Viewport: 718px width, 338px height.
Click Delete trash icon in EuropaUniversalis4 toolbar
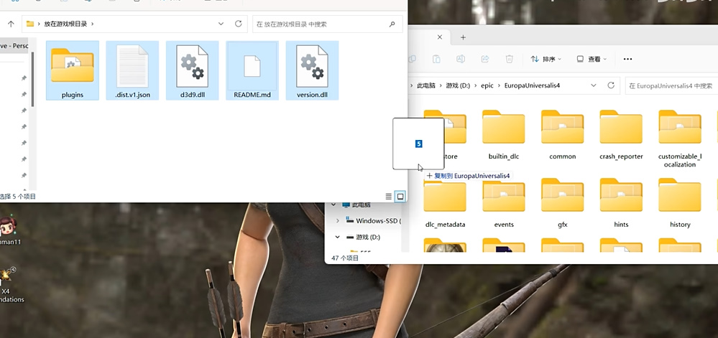tap(509, 59)
